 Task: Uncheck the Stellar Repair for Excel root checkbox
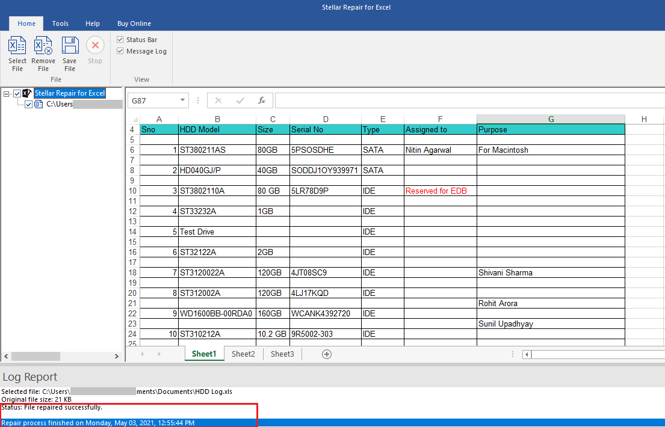click(17, 93)
